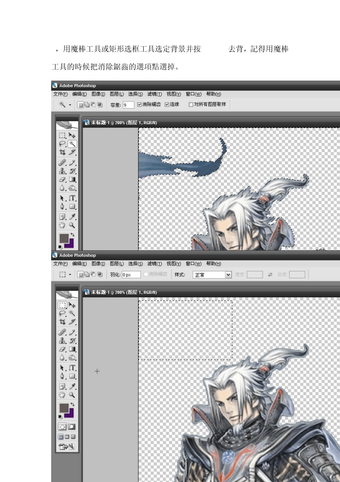This screenshot has width=340, height=482.
Task: Select Path Selection tool in lower window toolbox
Action: click(63, 368)
